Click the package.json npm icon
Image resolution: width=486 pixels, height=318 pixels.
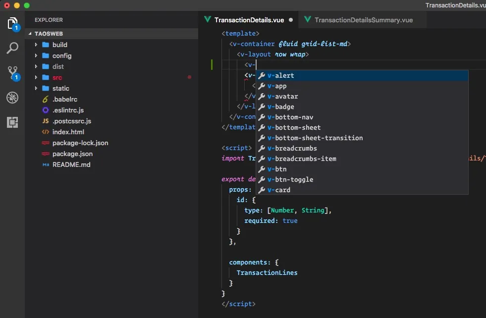(x=46, y=154)
